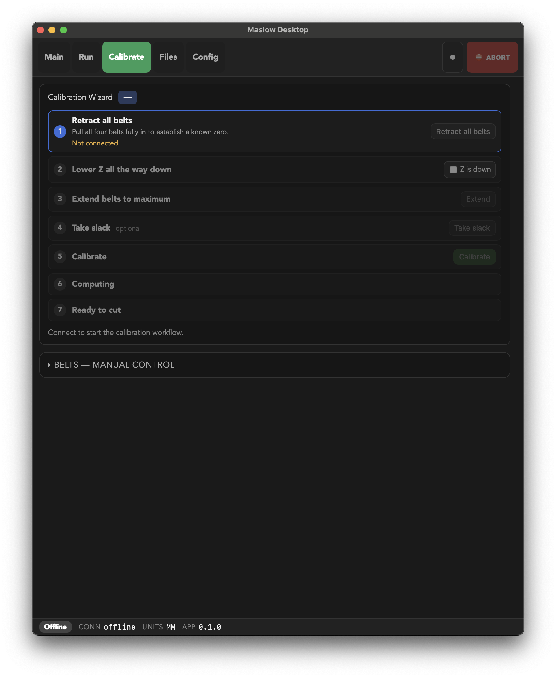
Task: Open the Files tab
Action: (168, 57)
